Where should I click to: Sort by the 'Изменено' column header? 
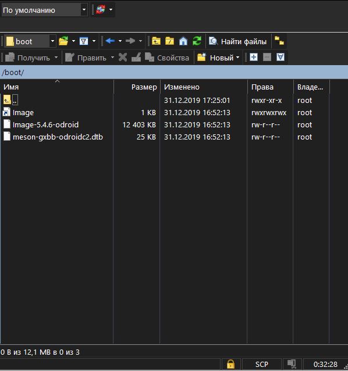pyautogui.click(x=204, y=87)
